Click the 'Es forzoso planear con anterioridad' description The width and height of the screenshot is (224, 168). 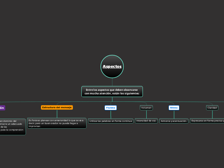[57, 123]
